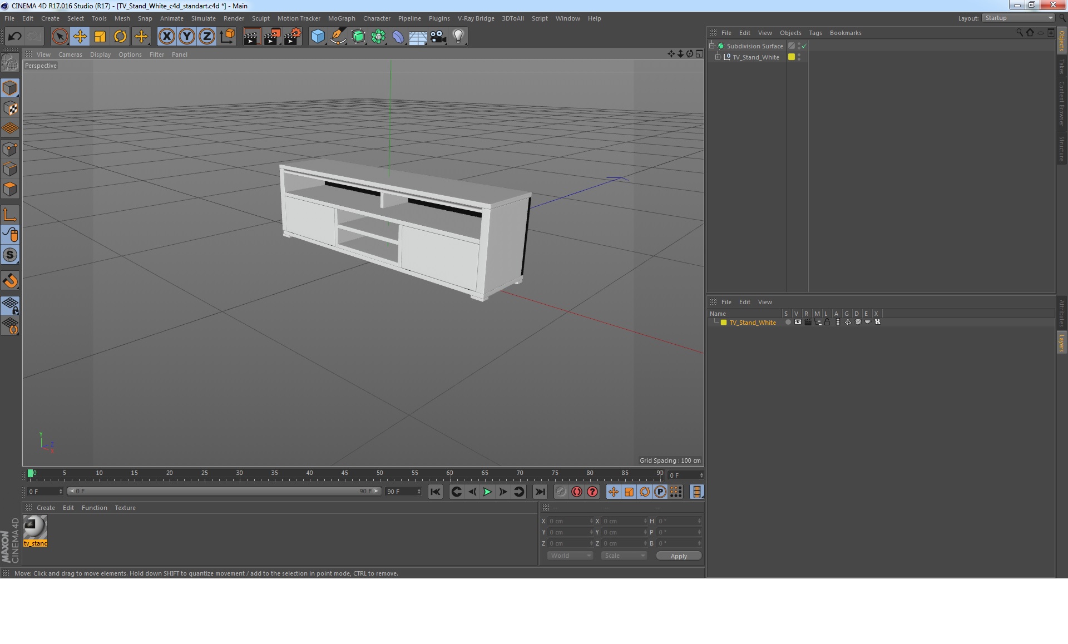The height and width of the screenshot is (644, 1068).
Task: Open viewport Cameras menu
Action: click(x=70, y=55)
